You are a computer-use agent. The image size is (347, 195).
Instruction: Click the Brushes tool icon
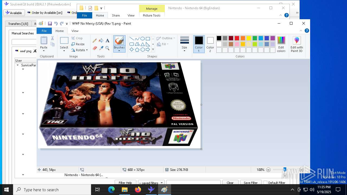click(x=119, y=41)
